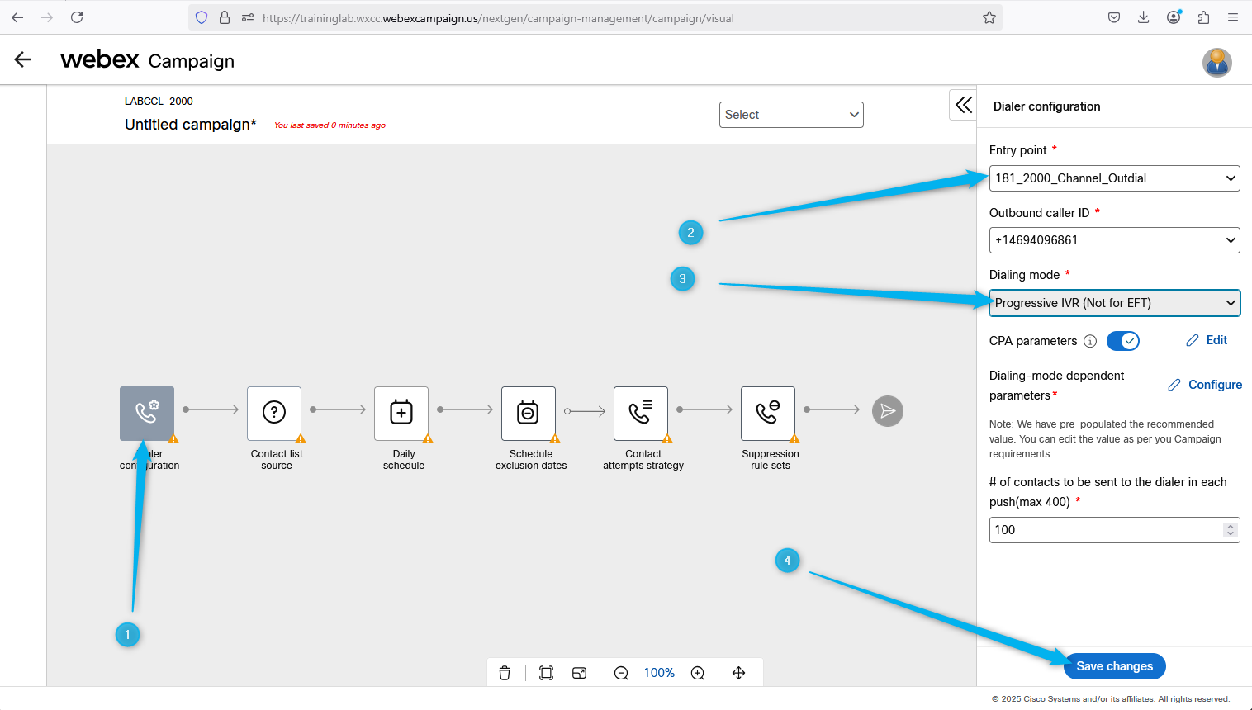
Task: Click Configure for dialing-mode dependent parameters
Action: [x=1205, y=385]
